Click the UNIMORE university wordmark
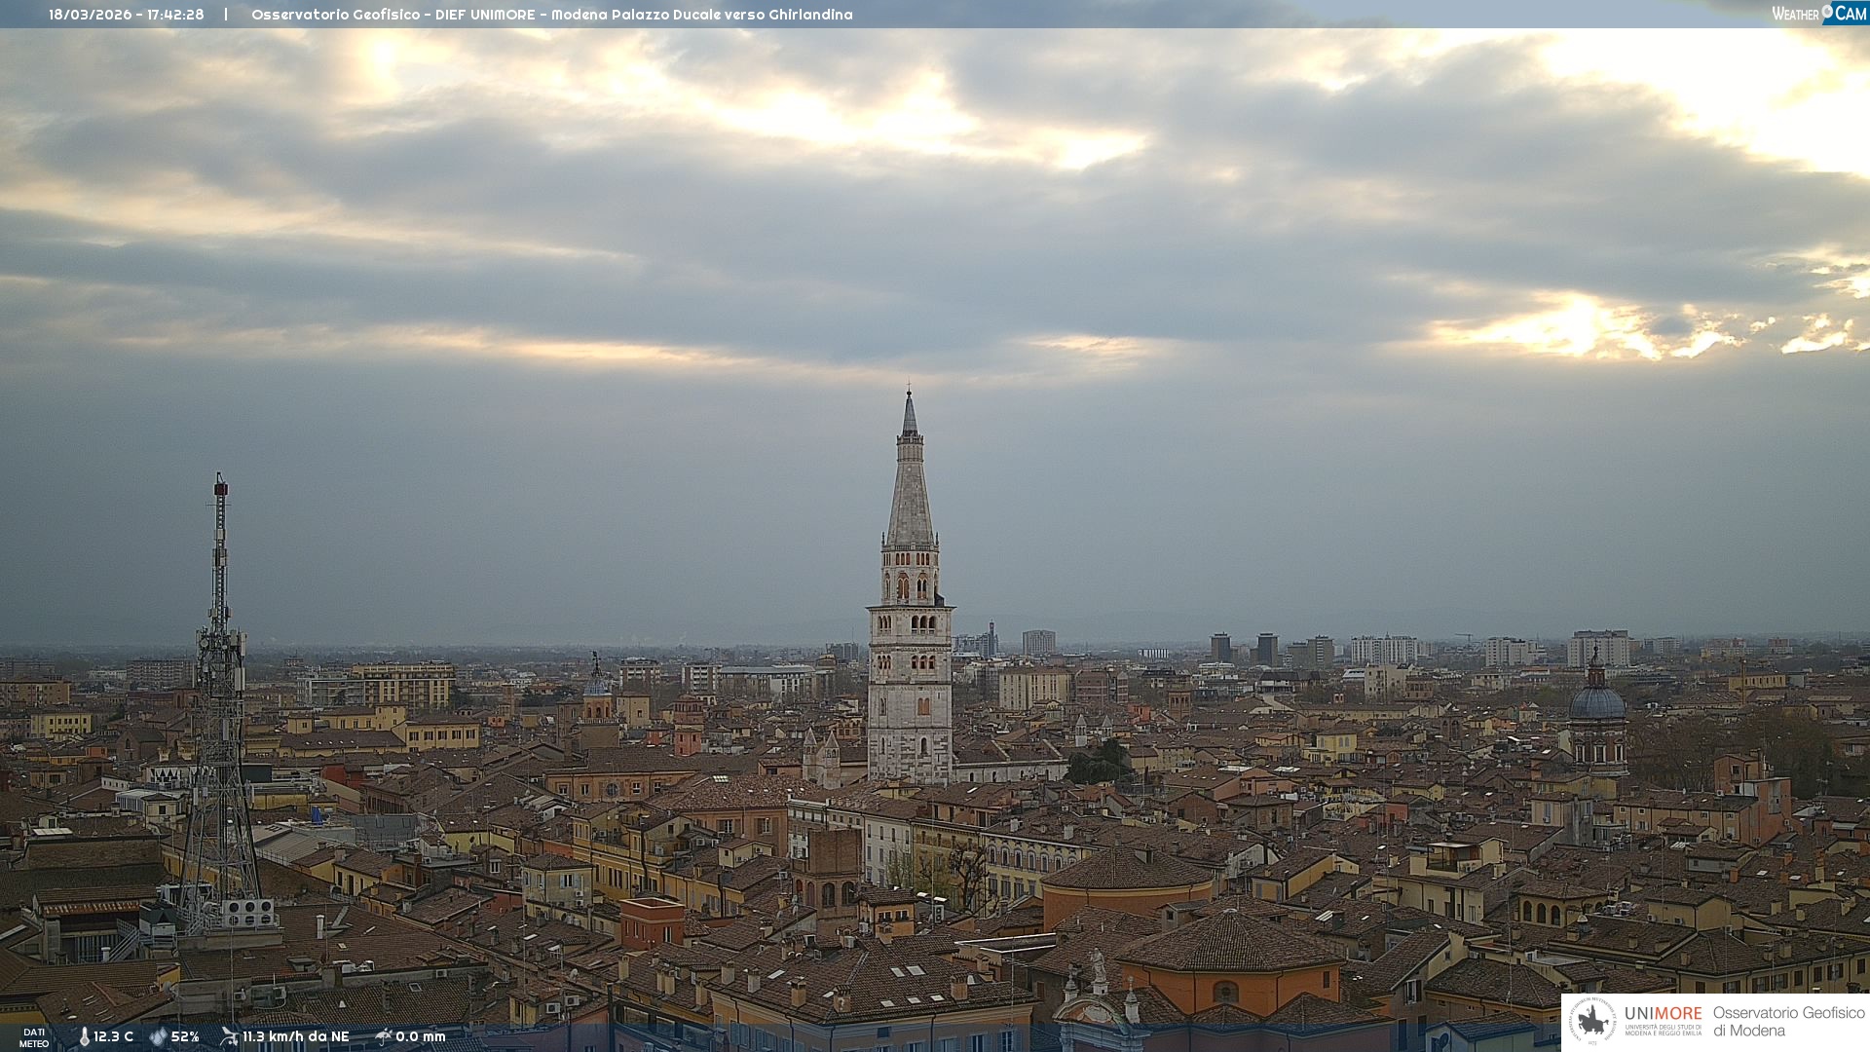This screenshot has width=1870, height=1052. [x=1663, y=1014]
